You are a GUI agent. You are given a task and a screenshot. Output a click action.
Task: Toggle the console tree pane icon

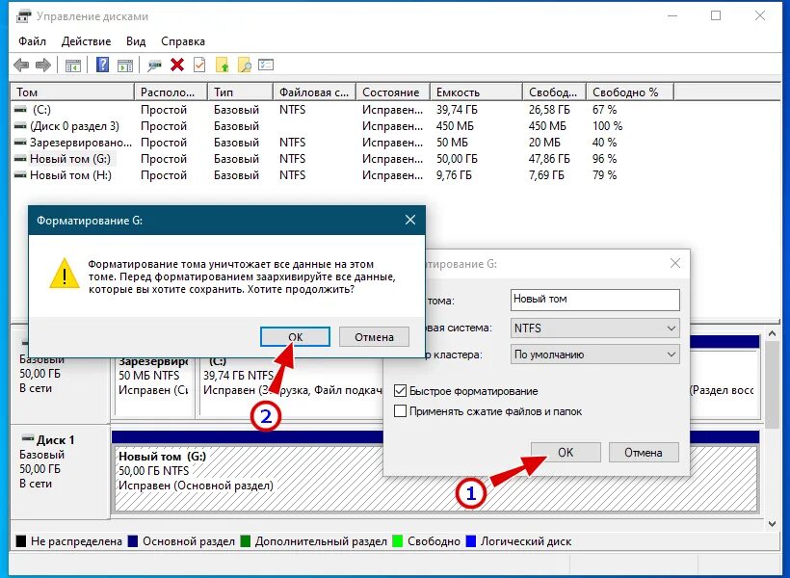click(73, 65)
